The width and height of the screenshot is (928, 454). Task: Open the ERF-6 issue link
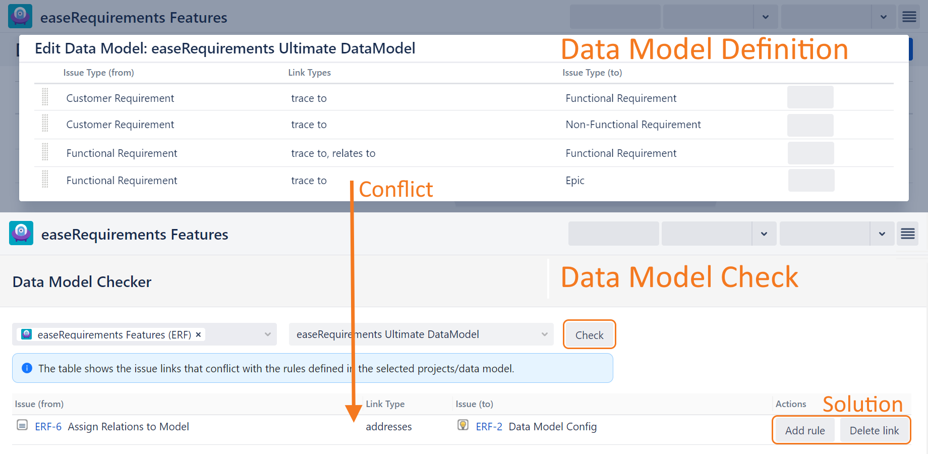(x=48, y=427)
